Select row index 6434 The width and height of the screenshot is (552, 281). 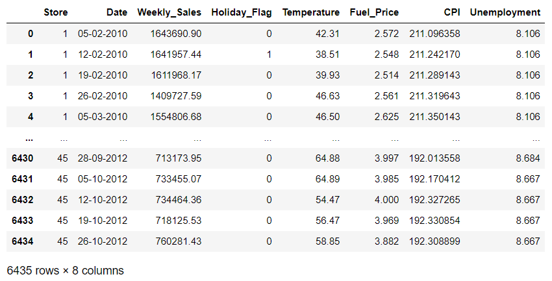click(x=23, y=241)
